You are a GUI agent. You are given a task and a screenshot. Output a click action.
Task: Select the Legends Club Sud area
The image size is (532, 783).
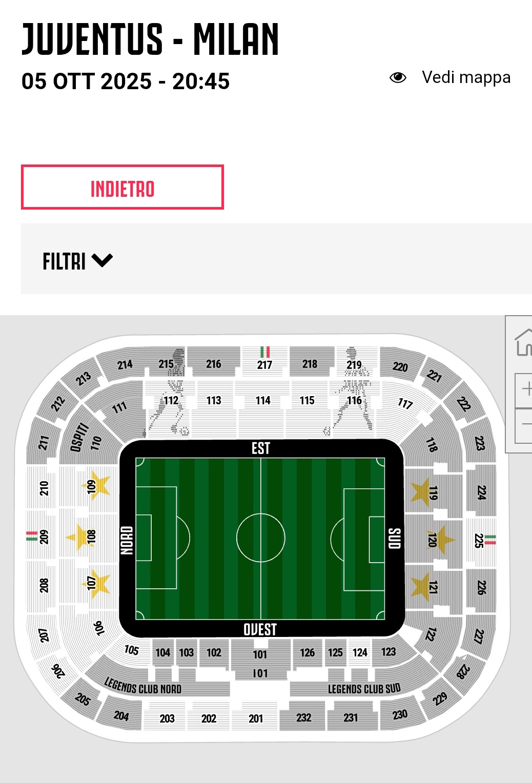point(364,689)
